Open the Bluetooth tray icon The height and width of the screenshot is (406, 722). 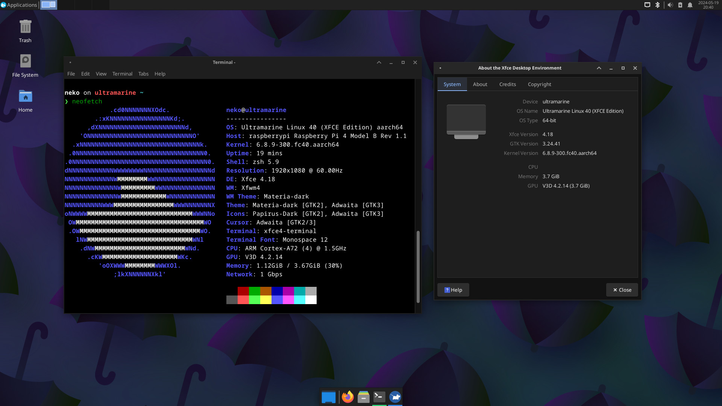(x=657, y=5)
